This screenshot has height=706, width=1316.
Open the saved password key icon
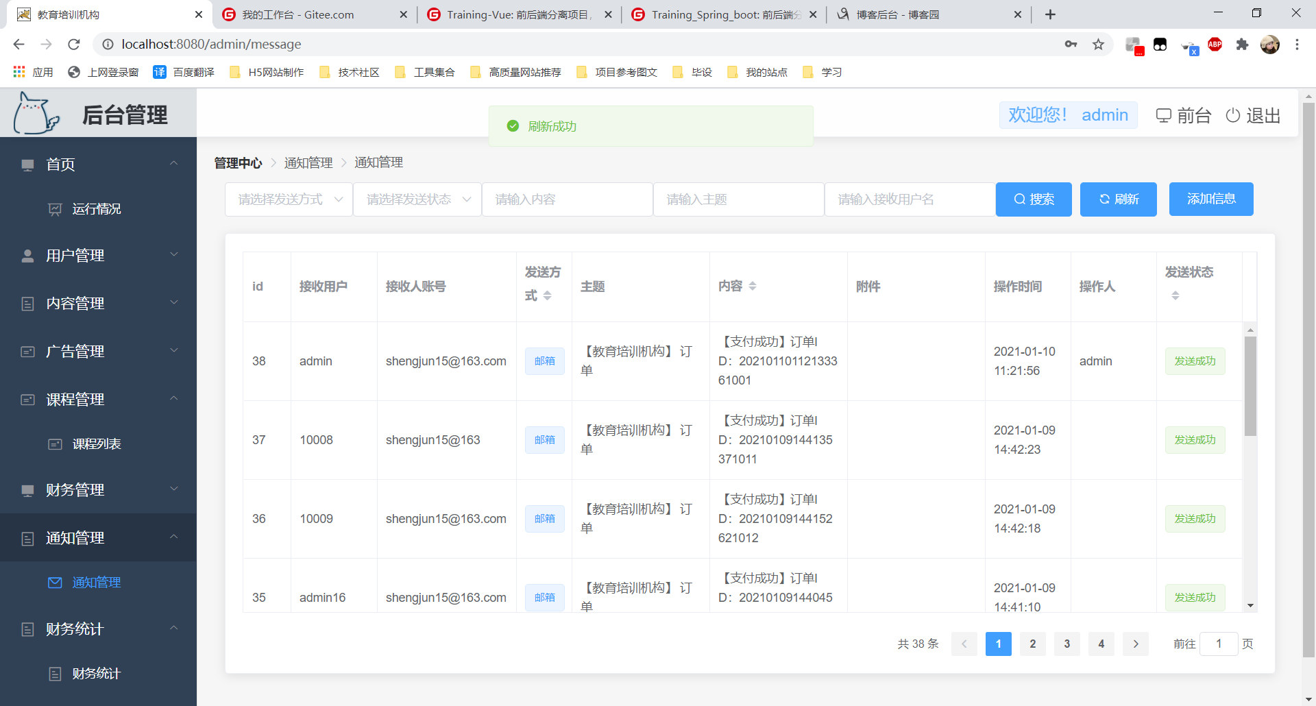tap(1071, 44)
